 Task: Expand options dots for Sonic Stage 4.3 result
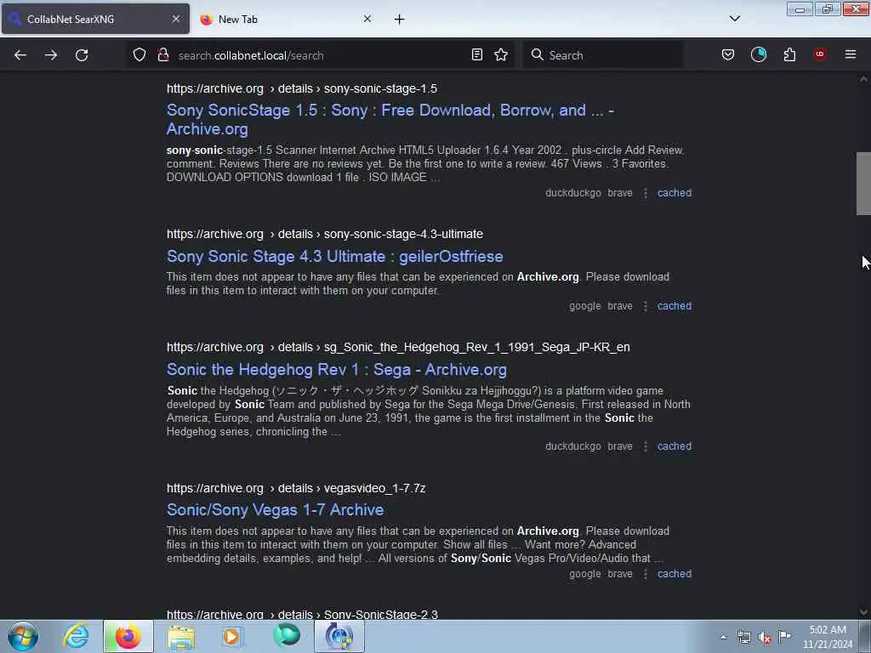point(645,306)
